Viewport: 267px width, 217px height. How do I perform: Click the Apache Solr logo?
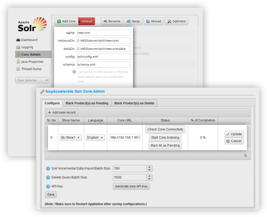click(32, 25)
